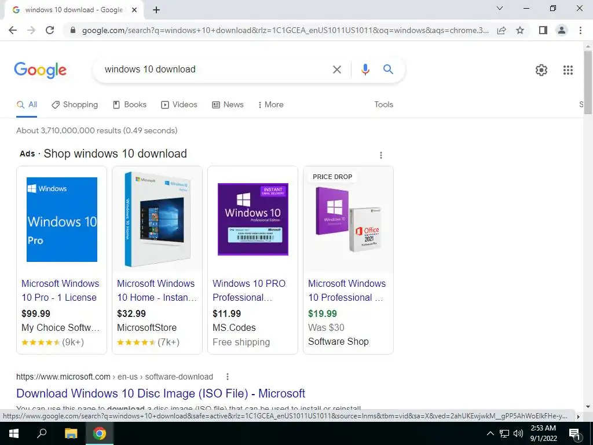
Task: Click the MicrosoftStore seller name
Action: pos(147,328)
